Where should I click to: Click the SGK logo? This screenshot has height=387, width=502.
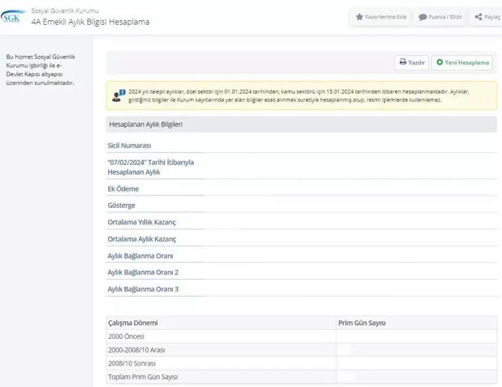pos(12,17)
